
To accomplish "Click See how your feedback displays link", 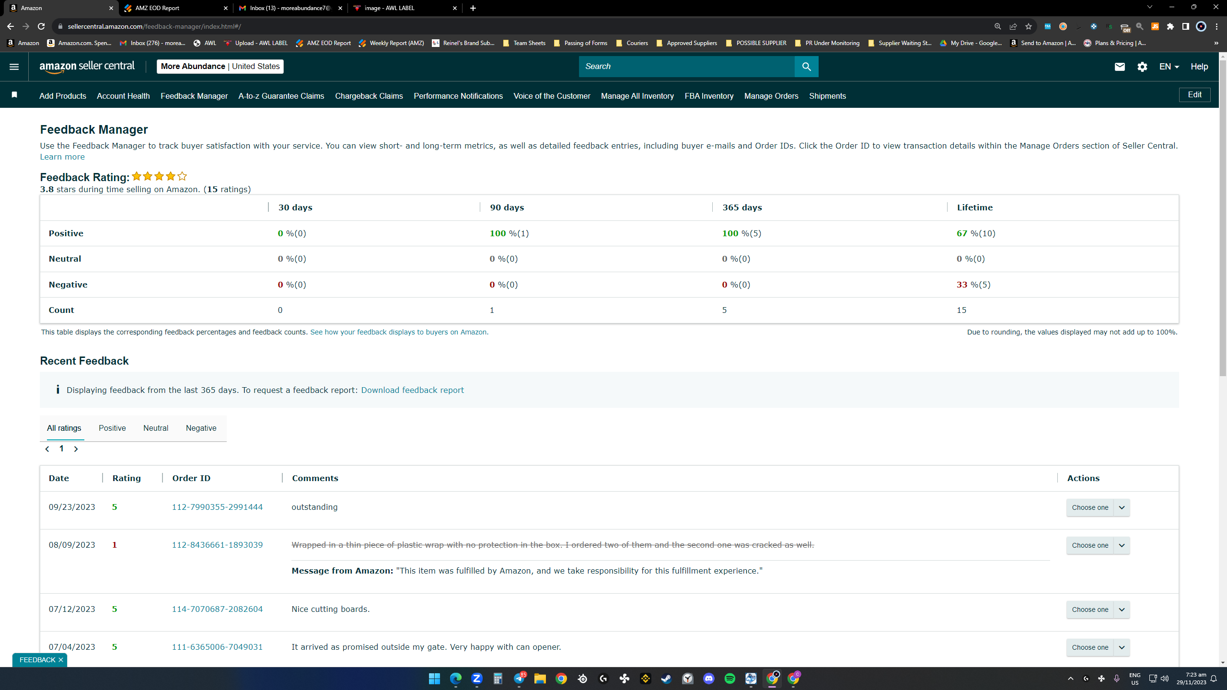I will [x=399, y=332].
